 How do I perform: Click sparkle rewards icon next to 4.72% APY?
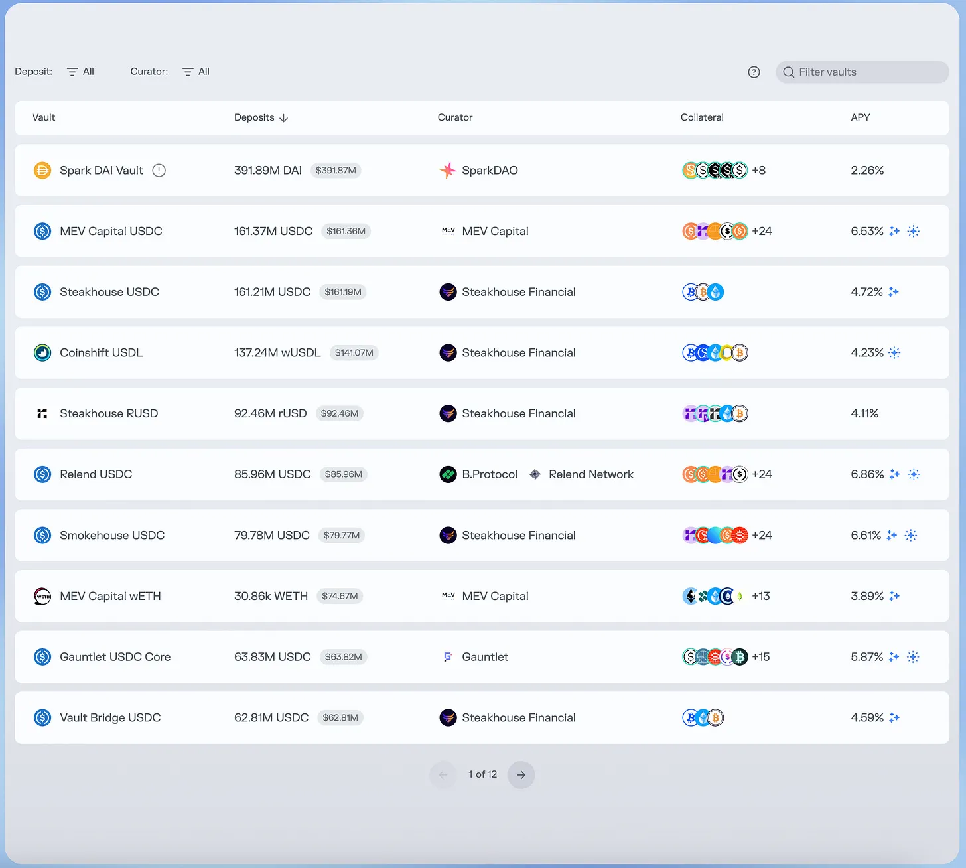(894, 292)
